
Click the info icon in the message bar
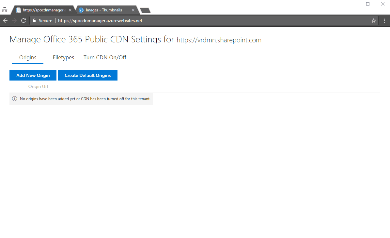point(15,99)
